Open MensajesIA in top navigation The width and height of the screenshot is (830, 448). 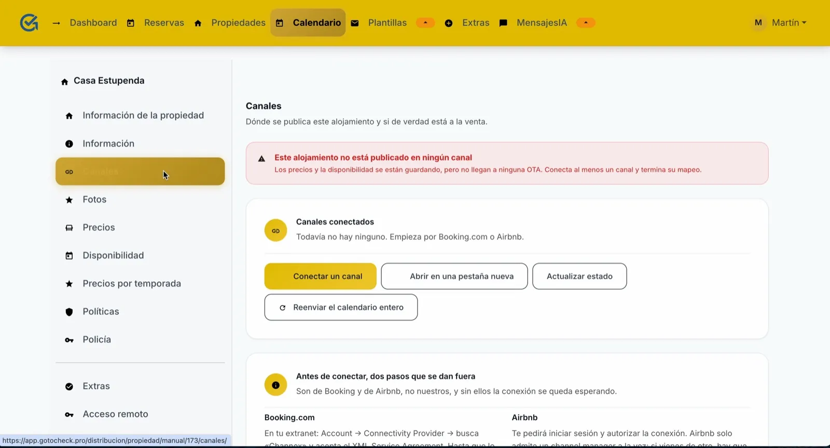tap(542, 23)
